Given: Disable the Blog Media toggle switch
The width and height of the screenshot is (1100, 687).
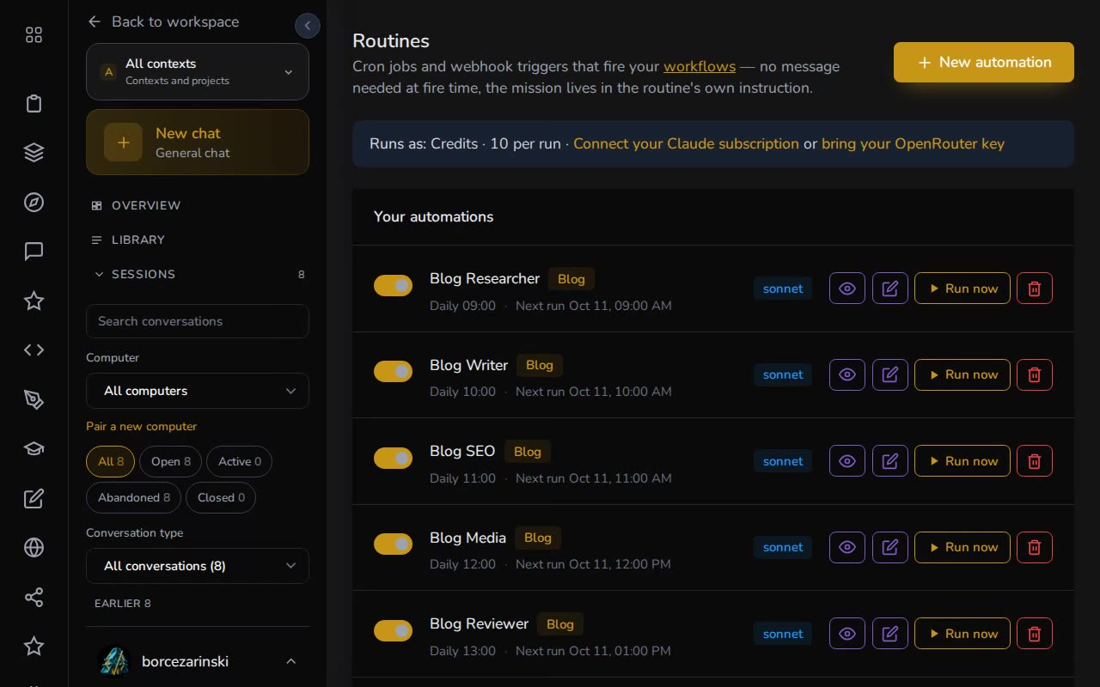Looking at the screenshot, I should [393, 544].
